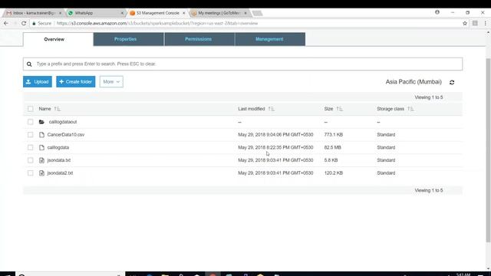Sort by Size column arrow
This screenshot has height=276, width=491.
[339, 109]
